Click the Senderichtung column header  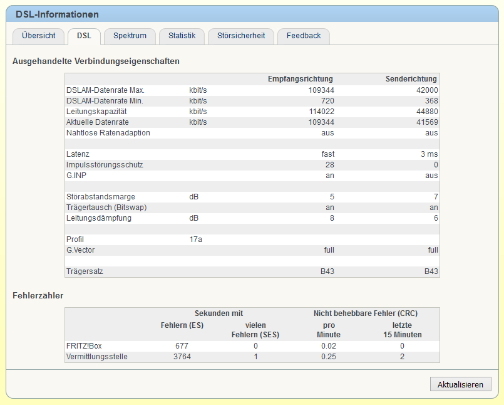tap(411, 79)
